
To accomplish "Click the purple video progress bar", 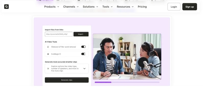I will coord(127,82).
